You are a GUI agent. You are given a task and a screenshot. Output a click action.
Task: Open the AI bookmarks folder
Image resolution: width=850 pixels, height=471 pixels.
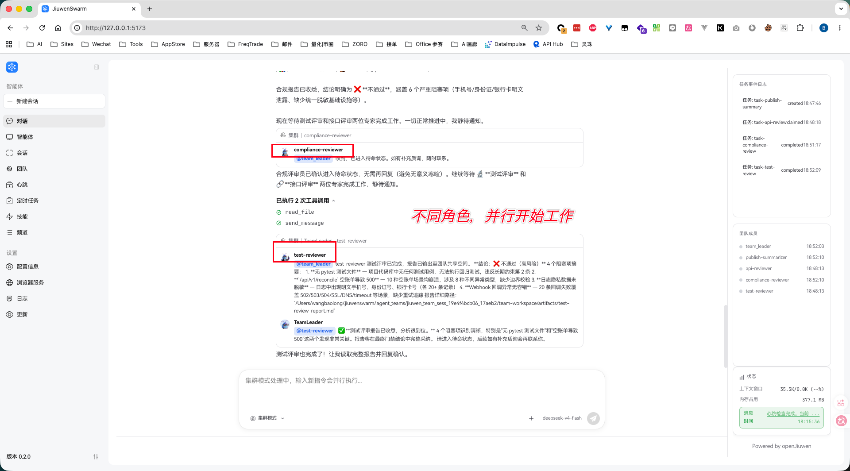pos(35,44)
